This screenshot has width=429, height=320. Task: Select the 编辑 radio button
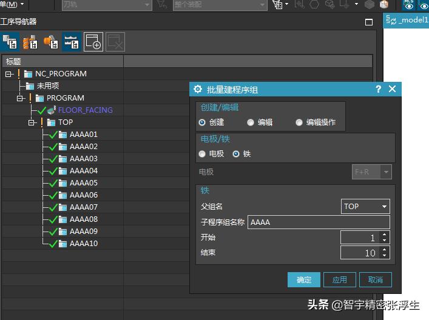251,122
